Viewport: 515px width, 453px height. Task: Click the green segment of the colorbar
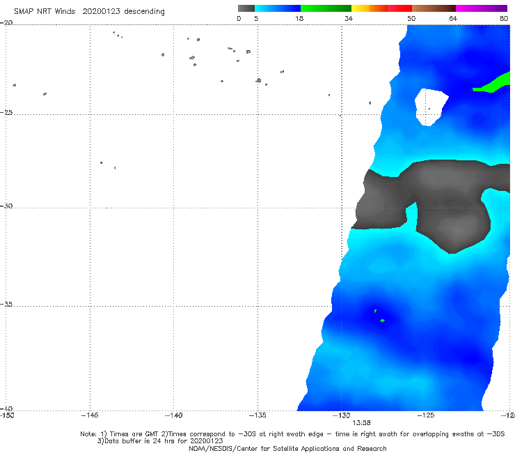326,8
